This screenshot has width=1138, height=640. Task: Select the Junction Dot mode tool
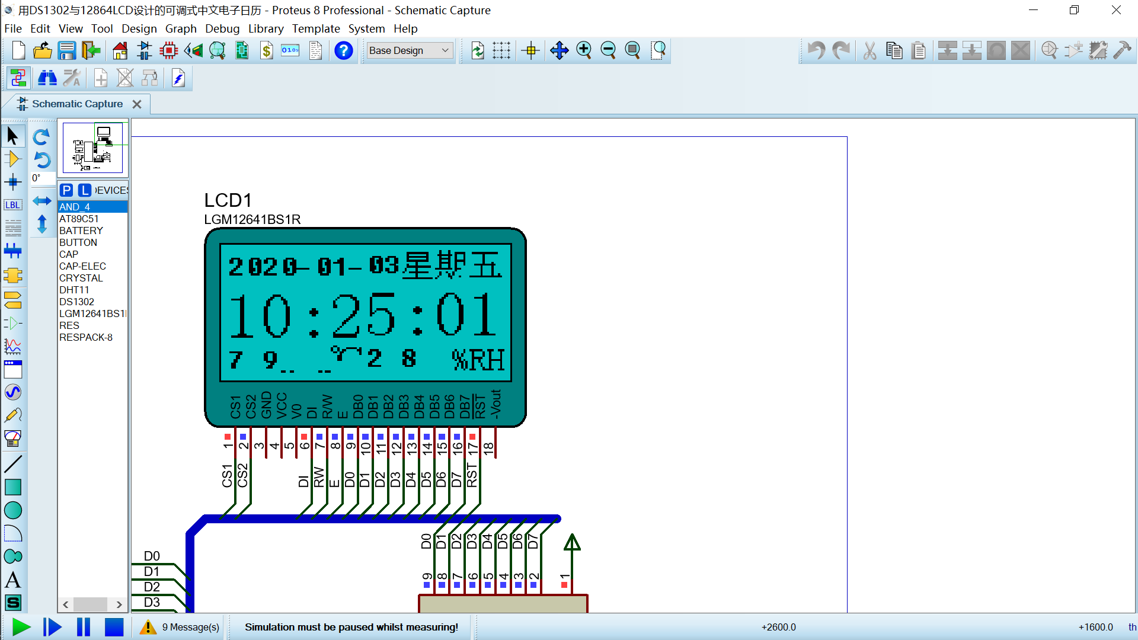pos(13,182)
